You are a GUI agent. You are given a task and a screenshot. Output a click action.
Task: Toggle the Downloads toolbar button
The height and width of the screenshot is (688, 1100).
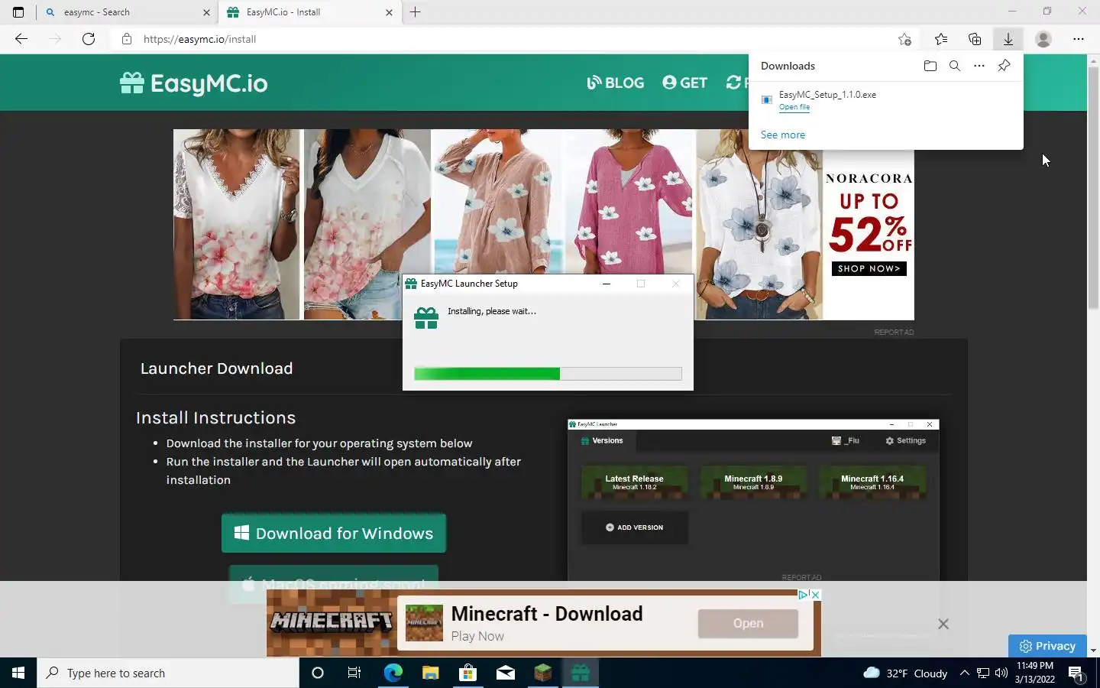tap(1008, 39)
